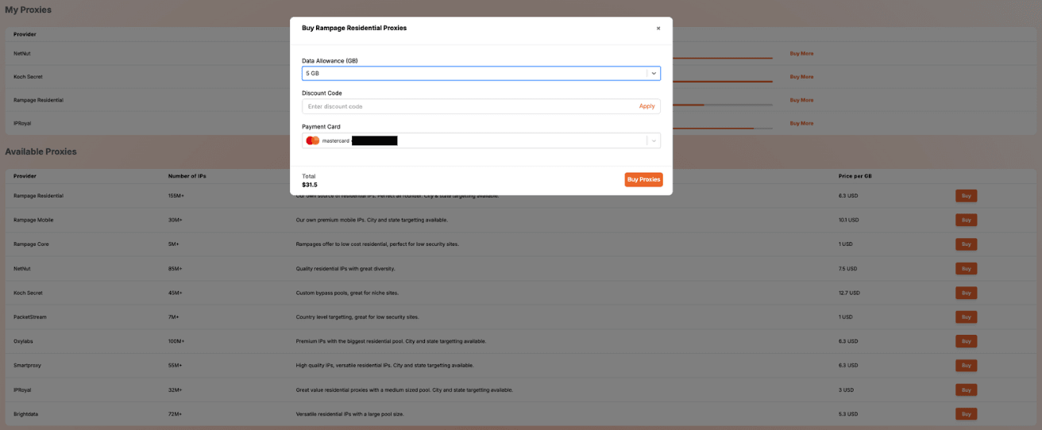1042x430 pixels.
Task: Buy Rampage Mobile proxies
Action: pyautogui.click(x=966, y=220)
